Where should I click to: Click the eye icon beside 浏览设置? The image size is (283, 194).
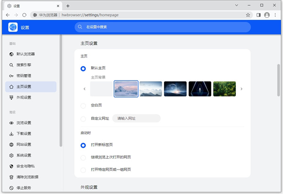[11, 123]
